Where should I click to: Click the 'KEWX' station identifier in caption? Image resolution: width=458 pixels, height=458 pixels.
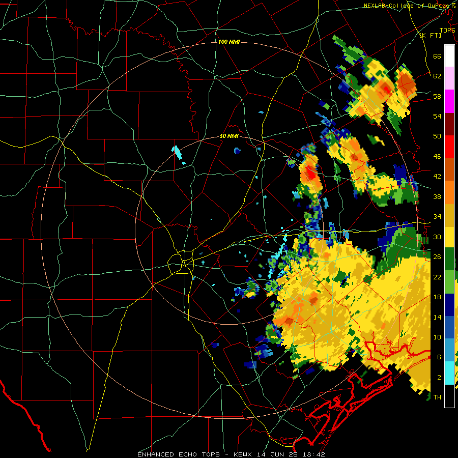click(243, 454)
